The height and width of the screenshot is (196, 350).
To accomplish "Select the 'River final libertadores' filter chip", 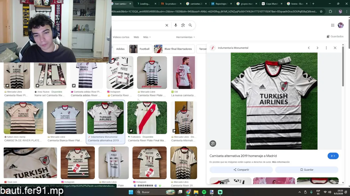I will [x=174, y=49].
